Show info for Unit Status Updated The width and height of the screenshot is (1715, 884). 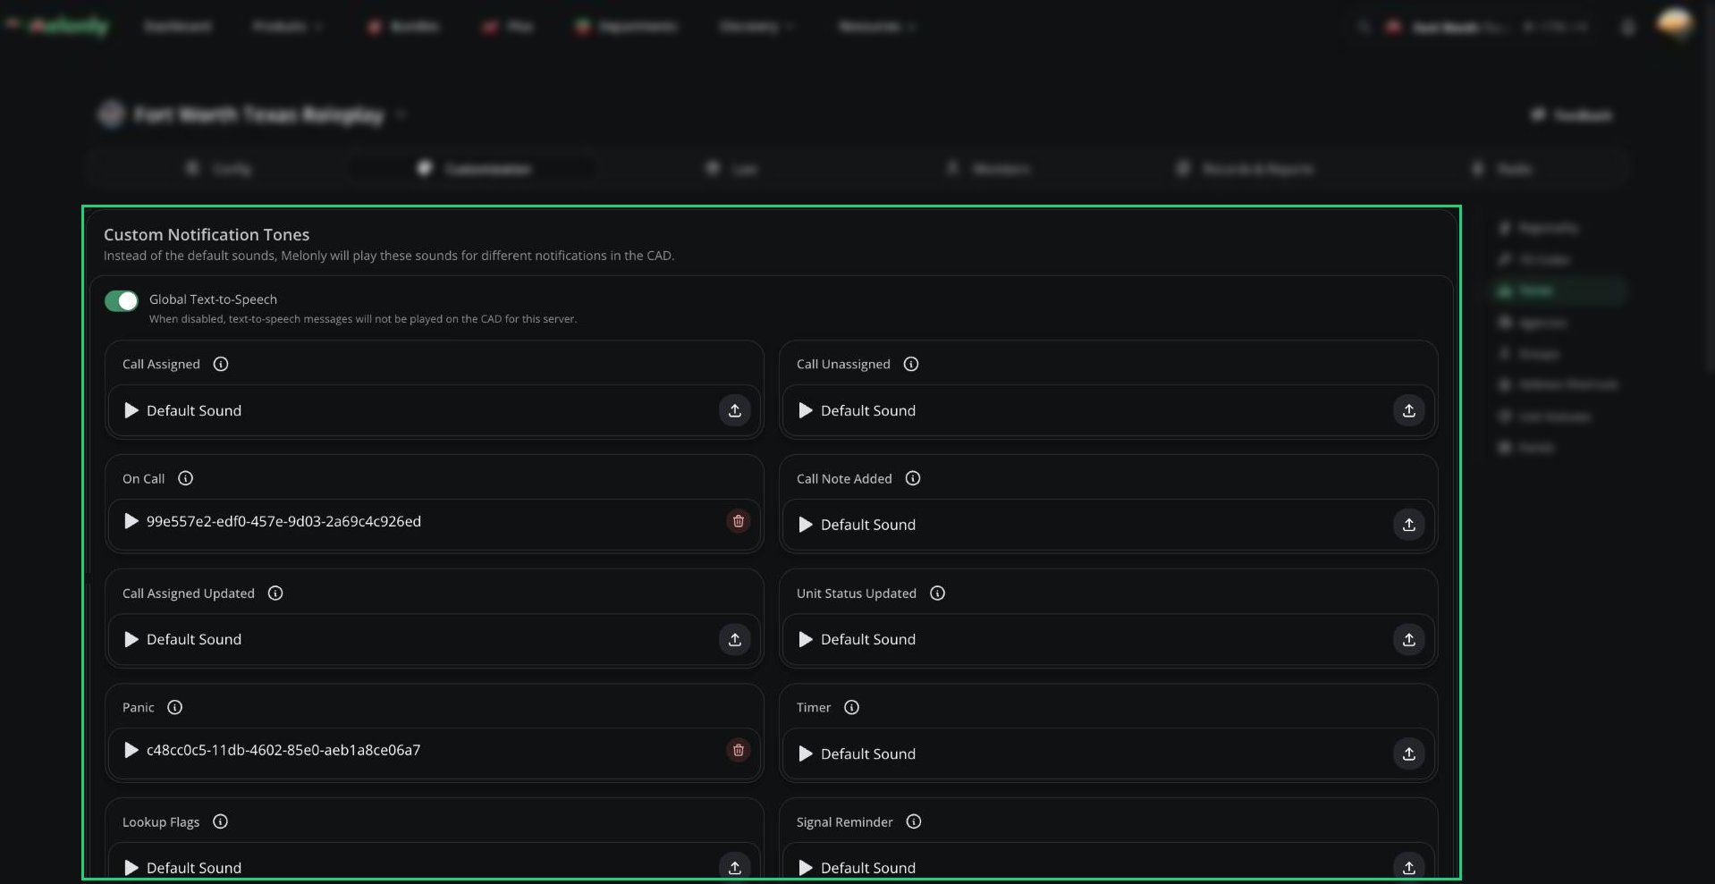(937, 593)
